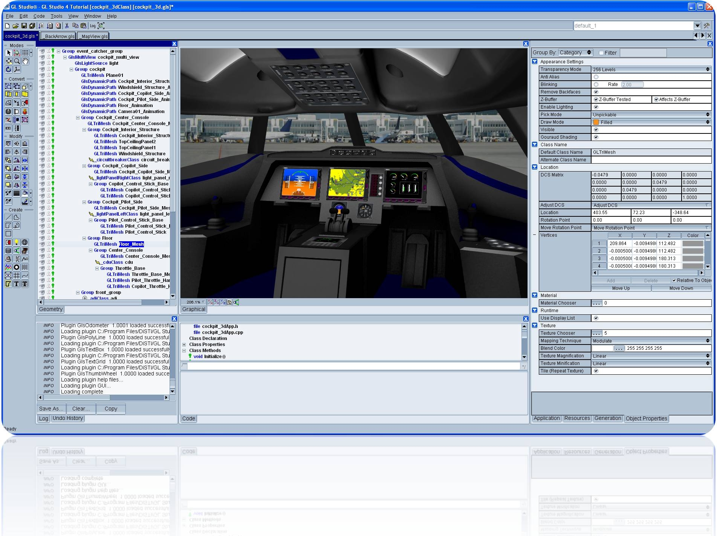717x536 pixels.
Task: Click the Save As... button in log panel
Action: point(51,409)
